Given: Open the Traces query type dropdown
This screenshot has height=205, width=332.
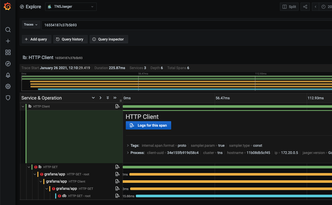Looking at the screenshot, I should pos(31,25).
